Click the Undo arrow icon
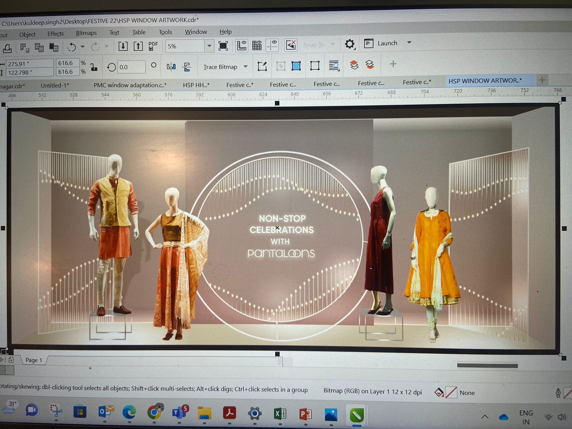572x429 pixels. pyautogui.click(x=72, y=47)
